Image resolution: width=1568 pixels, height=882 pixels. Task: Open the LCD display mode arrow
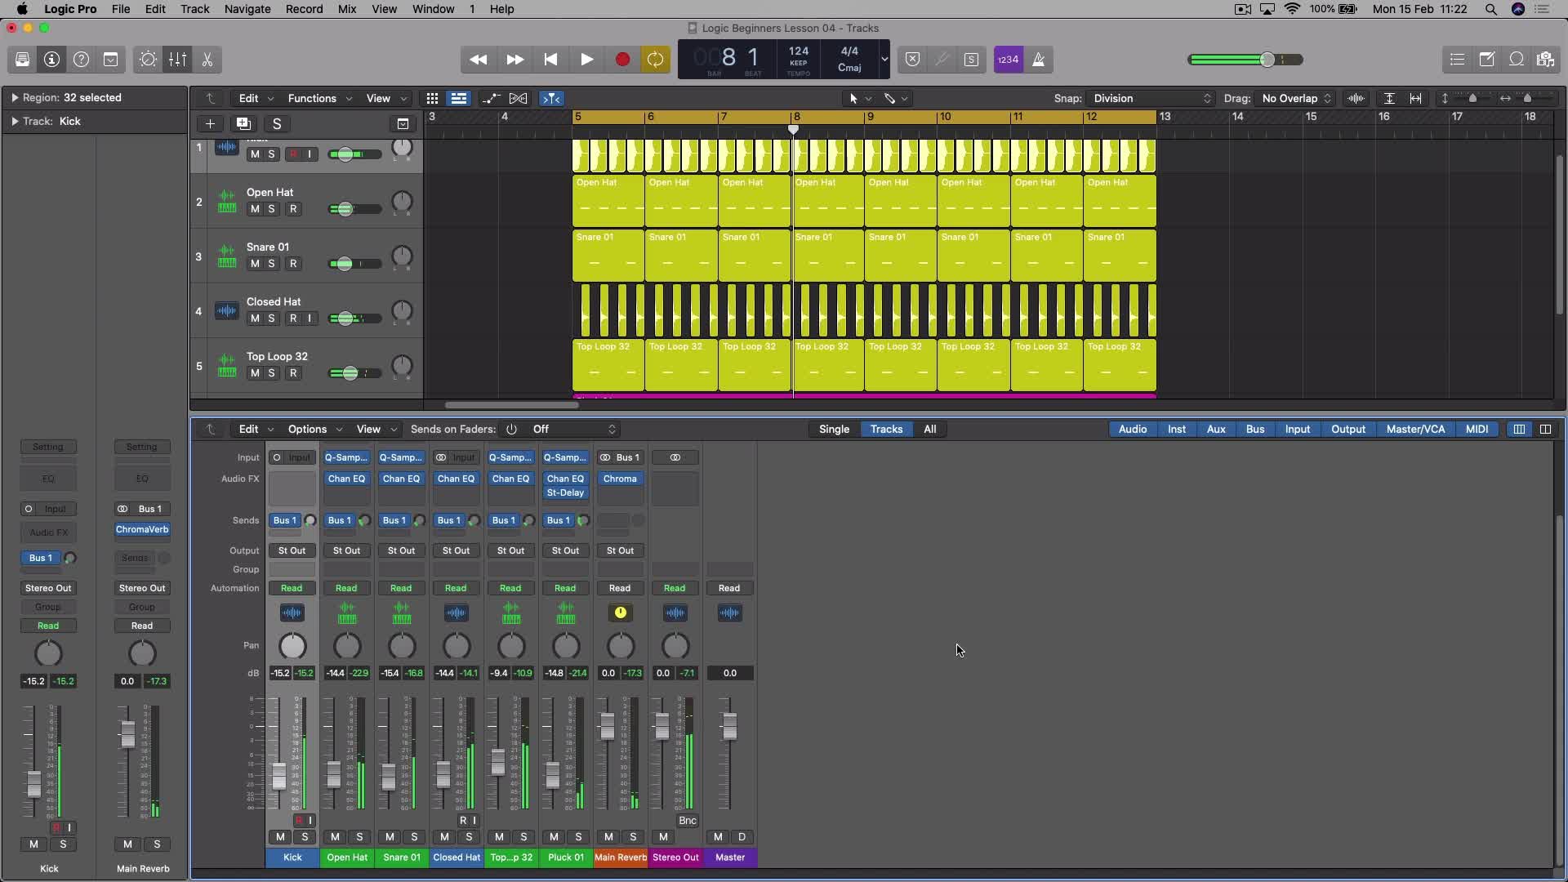click(884, 60)
